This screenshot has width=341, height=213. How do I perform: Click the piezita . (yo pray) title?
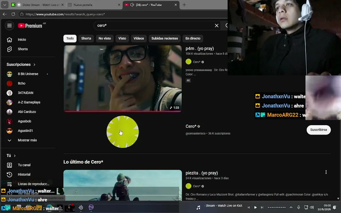pos(202,173)
